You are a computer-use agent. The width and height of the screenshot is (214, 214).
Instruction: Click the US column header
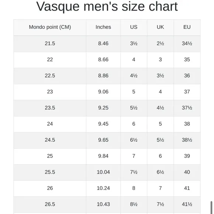coord(134,27)
